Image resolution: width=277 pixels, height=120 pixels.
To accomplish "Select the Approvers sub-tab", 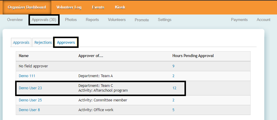I will coord(66,43).
